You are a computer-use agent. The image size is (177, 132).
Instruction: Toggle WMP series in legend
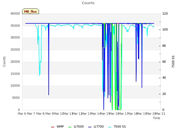(x=58, y=127)
